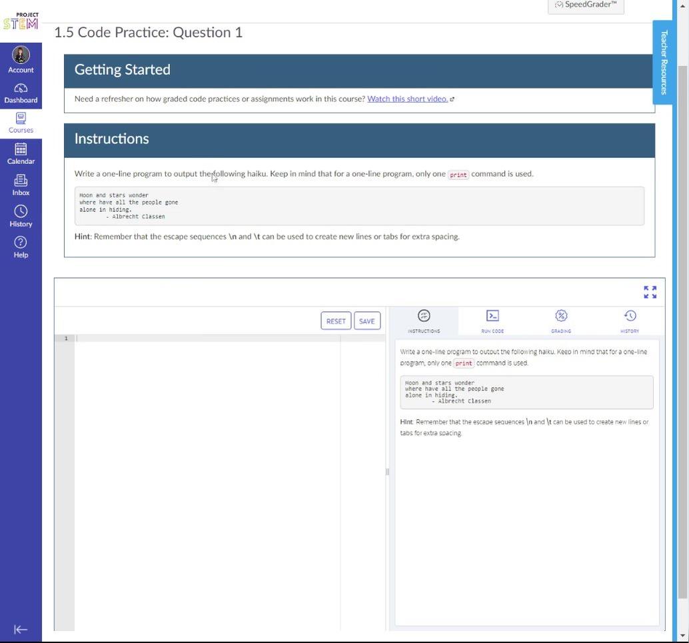This screenshot has width=689, height=643.
Task: Open the Help menu icon
Action: 21,247
